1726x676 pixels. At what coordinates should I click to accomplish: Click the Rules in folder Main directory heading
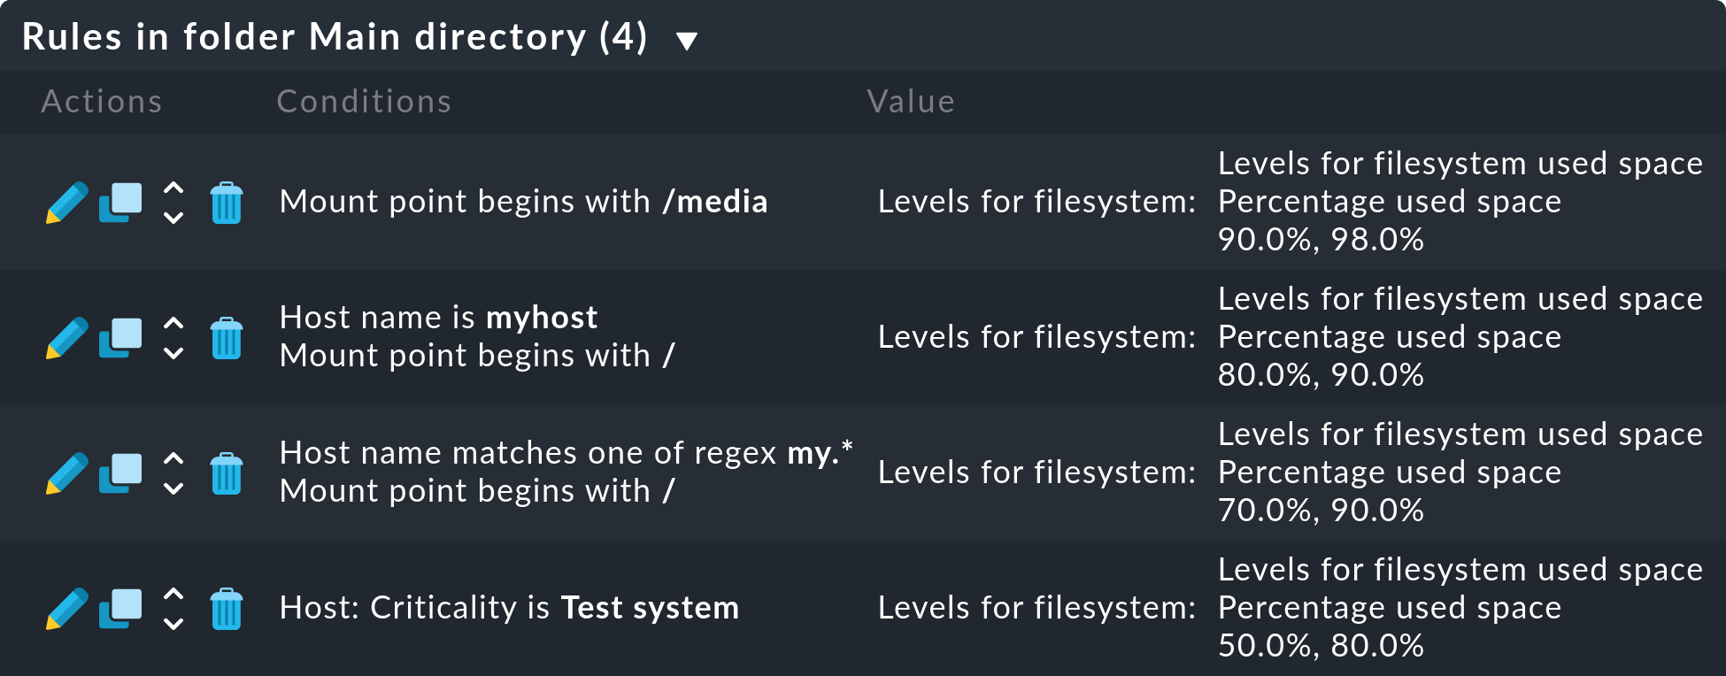335,37
